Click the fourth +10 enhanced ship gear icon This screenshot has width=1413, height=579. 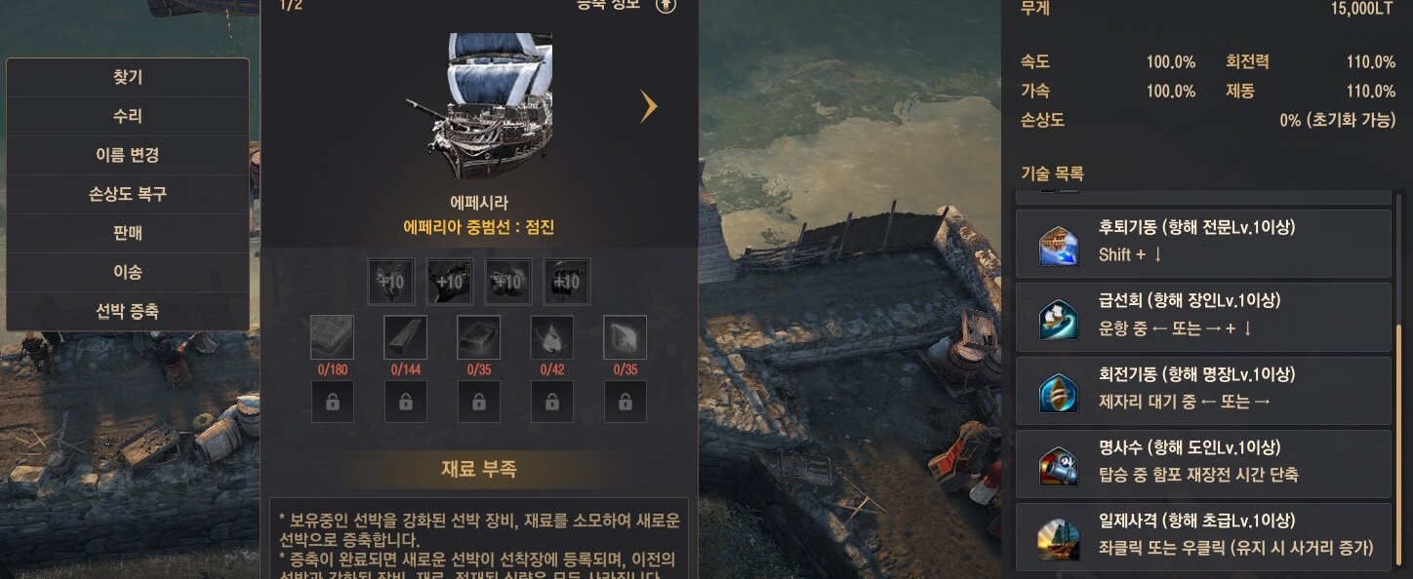(566, 282)
